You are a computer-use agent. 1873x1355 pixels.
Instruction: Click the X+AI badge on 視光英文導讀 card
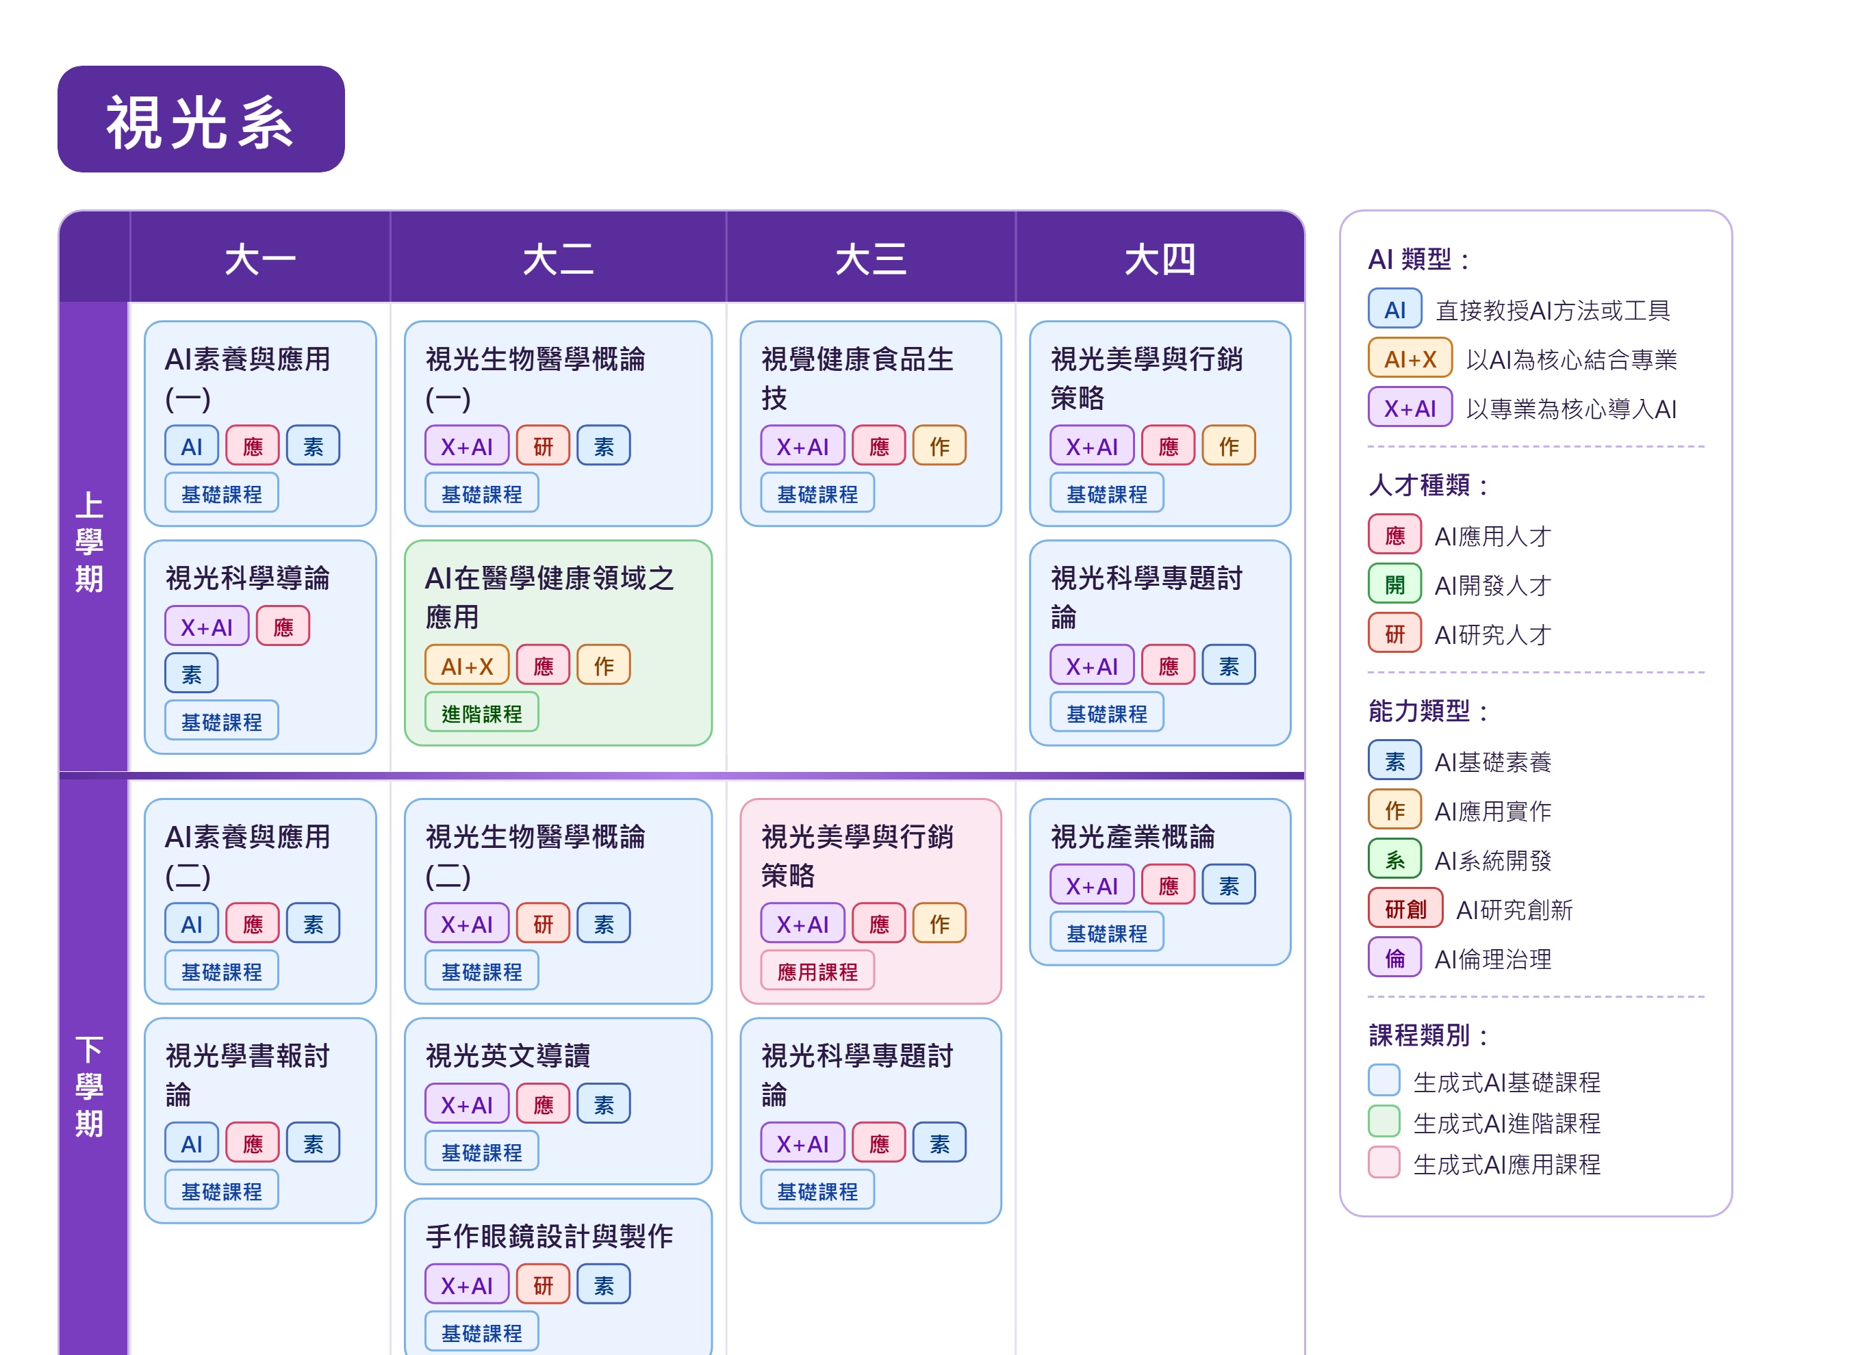[x=467, y=1104]
